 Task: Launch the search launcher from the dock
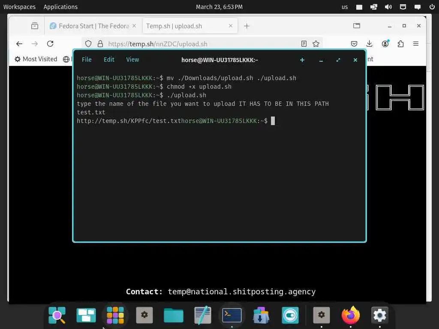pos(57,315)
